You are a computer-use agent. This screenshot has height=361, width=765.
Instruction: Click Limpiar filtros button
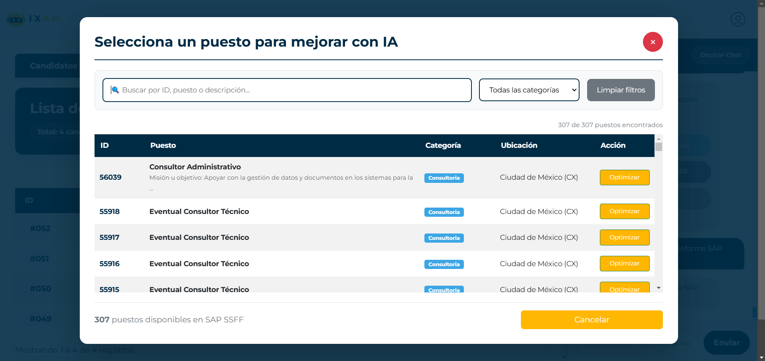(621, 90)
